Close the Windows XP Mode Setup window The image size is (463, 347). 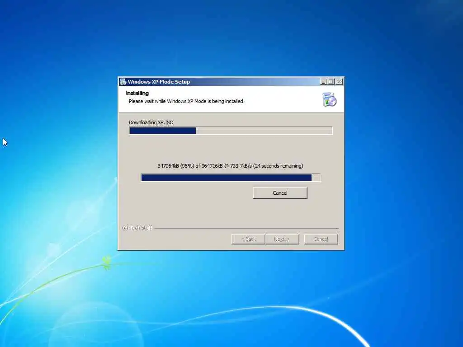tap(339, 82)
